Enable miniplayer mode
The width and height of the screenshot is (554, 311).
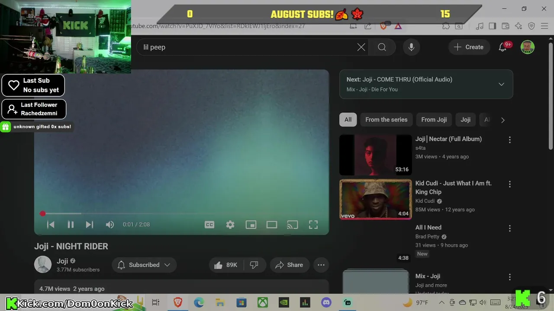251,225
